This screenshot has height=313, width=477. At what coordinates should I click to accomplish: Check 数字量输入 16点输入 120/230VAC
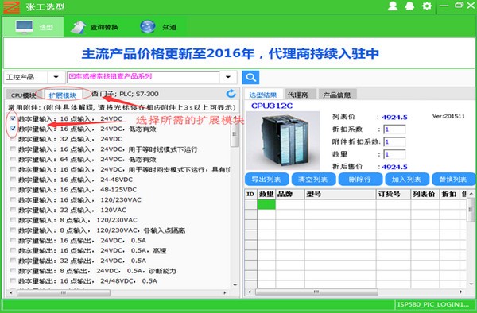(x=13, y=199)
